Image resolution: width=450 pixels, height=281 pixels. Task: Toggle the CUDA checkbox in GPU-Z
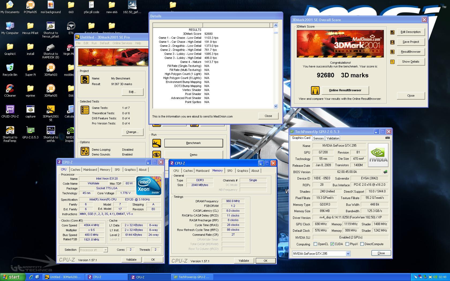[x=332, y=244]
